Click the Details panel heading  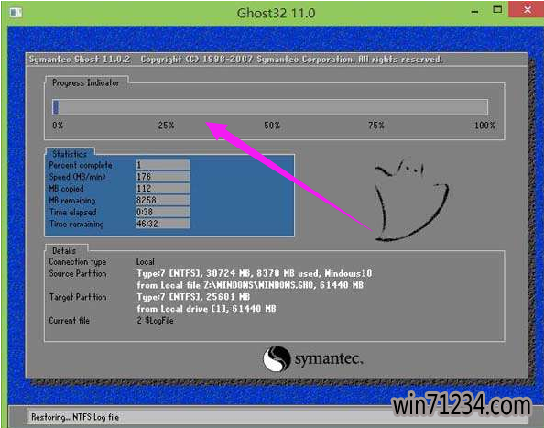pos(64,250)
